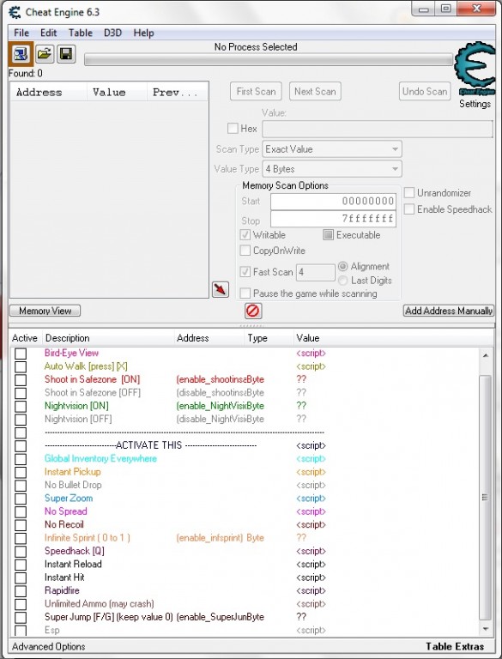Click the Settings label under logo
502x659 pixels.
(475, 104)
